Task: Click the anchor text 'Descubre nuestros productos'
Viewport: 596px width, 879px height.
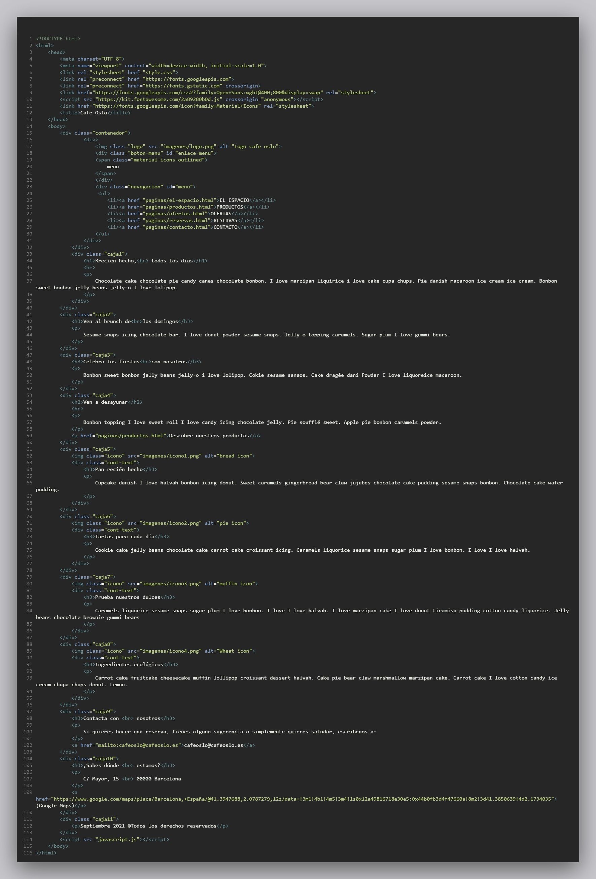Action: 209,436
